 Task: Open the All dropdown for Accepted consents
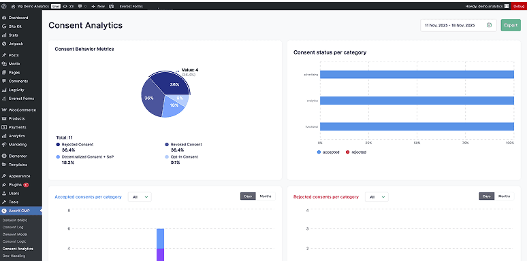click(x=140, y=197)
